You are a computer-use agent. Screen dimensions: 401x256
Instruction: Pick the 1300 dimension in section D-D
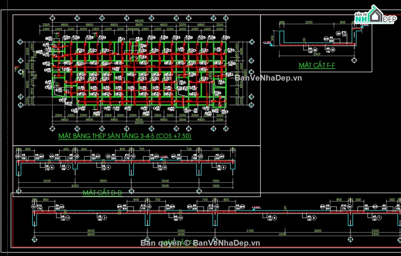[216, 149]
